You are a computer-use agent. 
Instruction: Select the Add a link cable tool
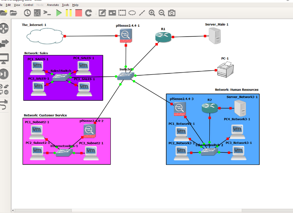pyautogui.click(x=4, y=105)
